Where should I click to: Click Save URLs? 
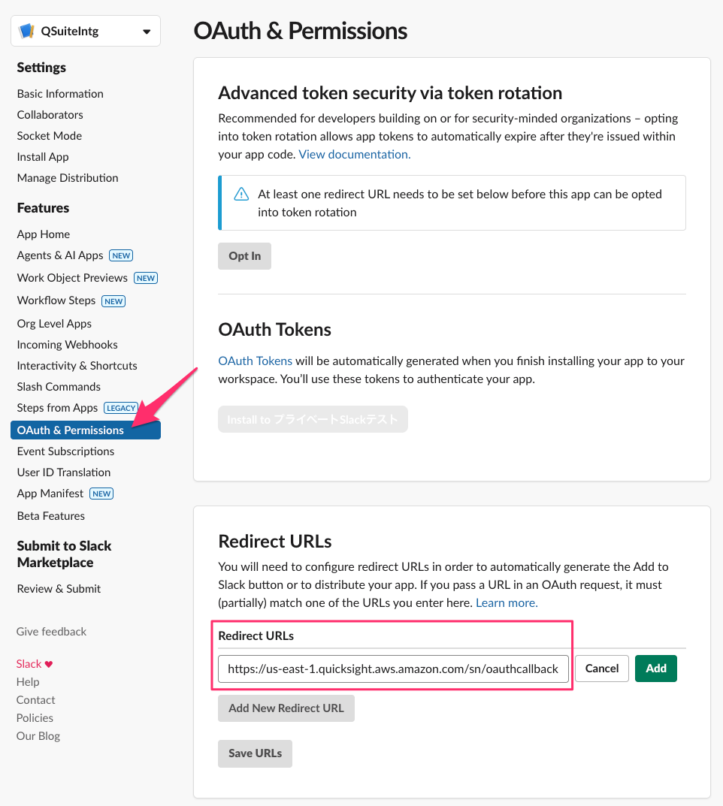pos(255,753)
